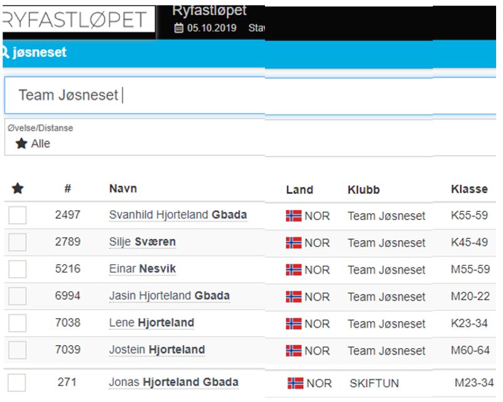This screenshot has height=402, width=503.
Task: Sort by the Land column header
Action: [299, 189]
